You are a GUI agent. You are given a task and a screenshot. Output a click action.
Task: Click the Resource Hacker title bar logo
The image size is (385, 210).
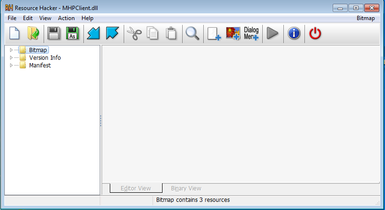pos(9,8)
